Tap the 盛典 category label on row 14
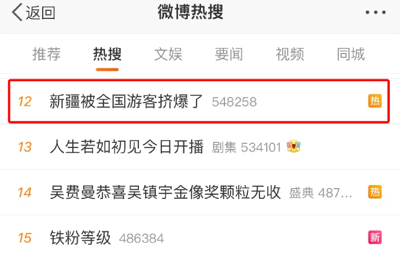This screenshot has width=400, height=259. [301, 193]
